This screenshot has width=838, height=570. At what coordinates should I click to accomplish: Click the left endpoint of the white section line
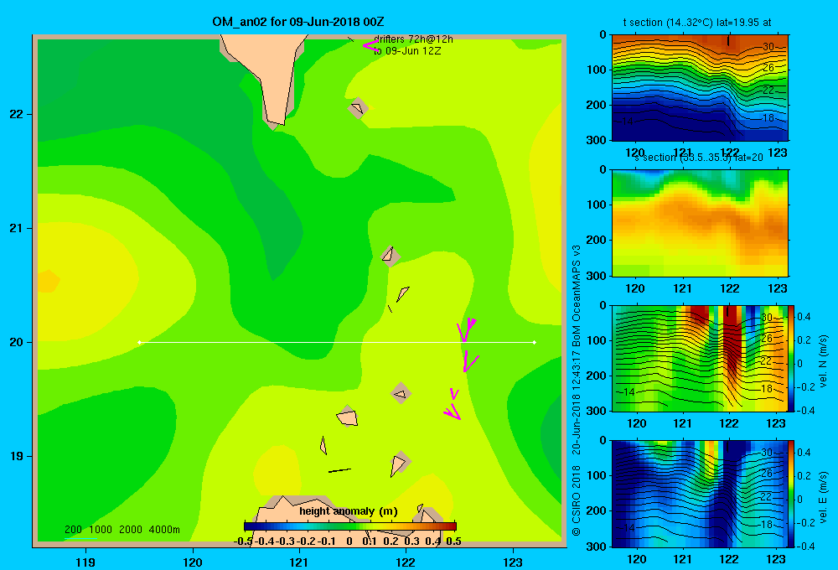(139, 342)
